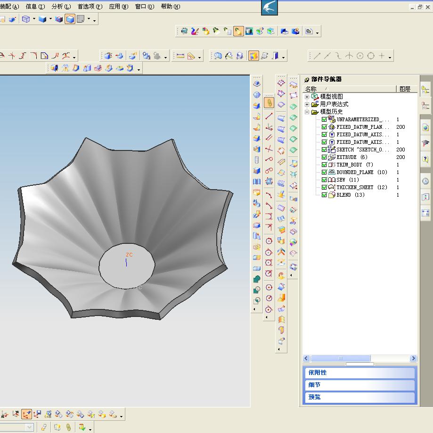Expand the 模型视图 tree node

(x=307, y=97)
